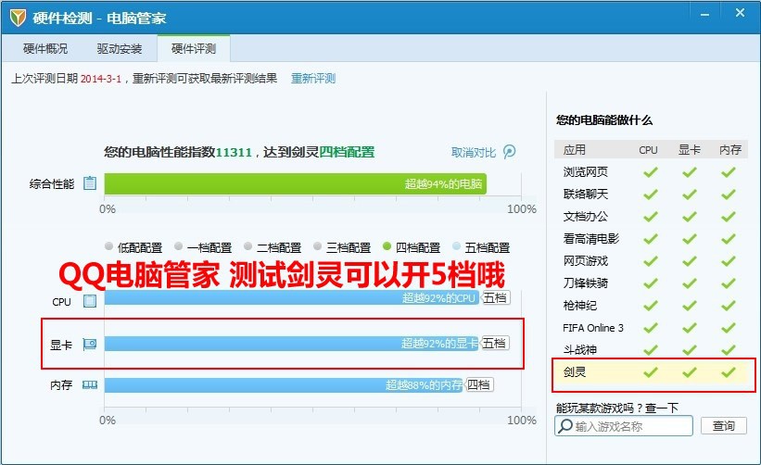Click the CPU column header in table
Screen dimensions: 761x465
pos(649,150)
